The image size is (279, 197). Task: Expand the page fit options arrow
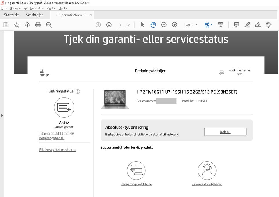coord(212,25)
